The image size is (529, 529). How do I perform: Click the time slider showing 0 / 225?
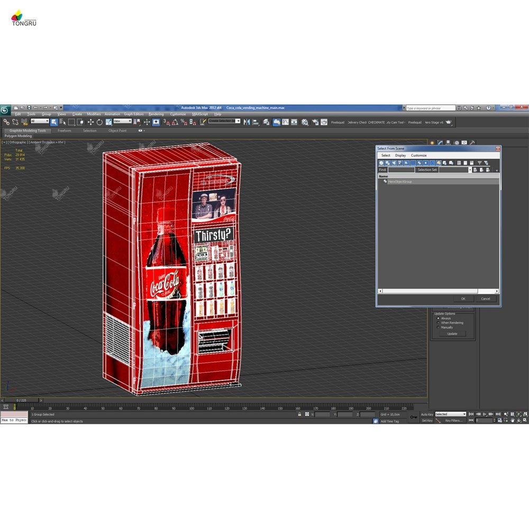click(21, 400)
